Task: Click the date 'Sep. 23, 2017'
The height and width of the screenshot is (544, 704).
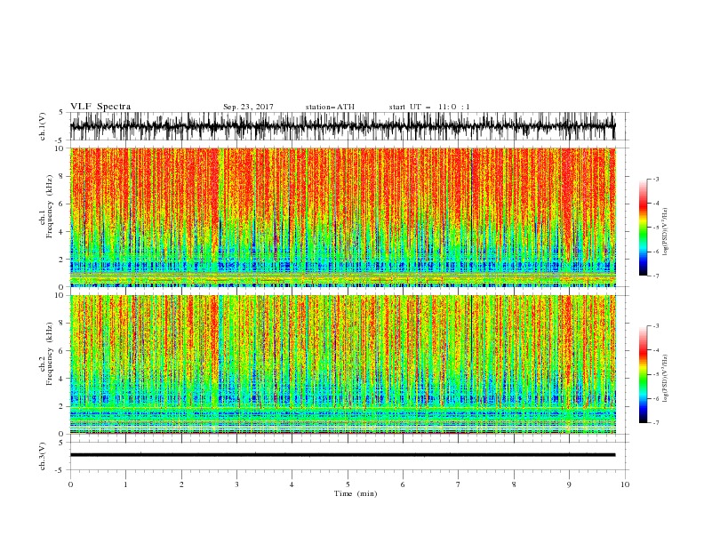Action: (248, 107)
